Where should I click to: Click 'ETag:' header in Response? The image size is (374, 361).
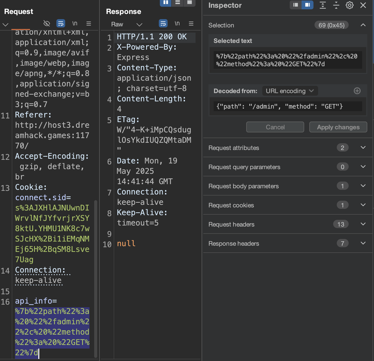tap(128, 119)
